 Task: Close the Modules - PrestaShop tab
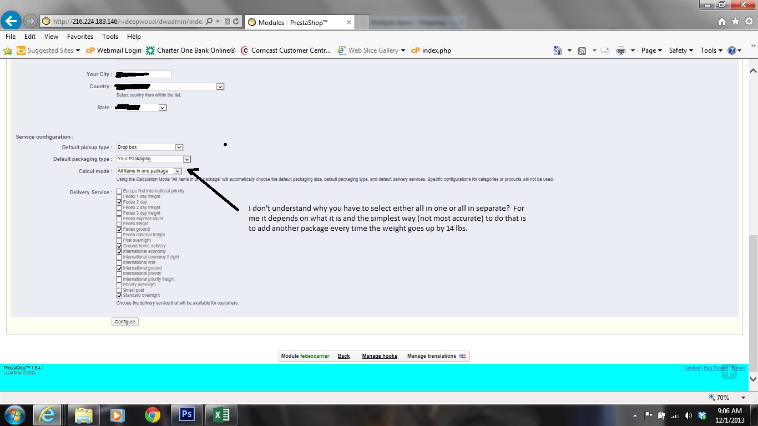(x=349, y=22)
